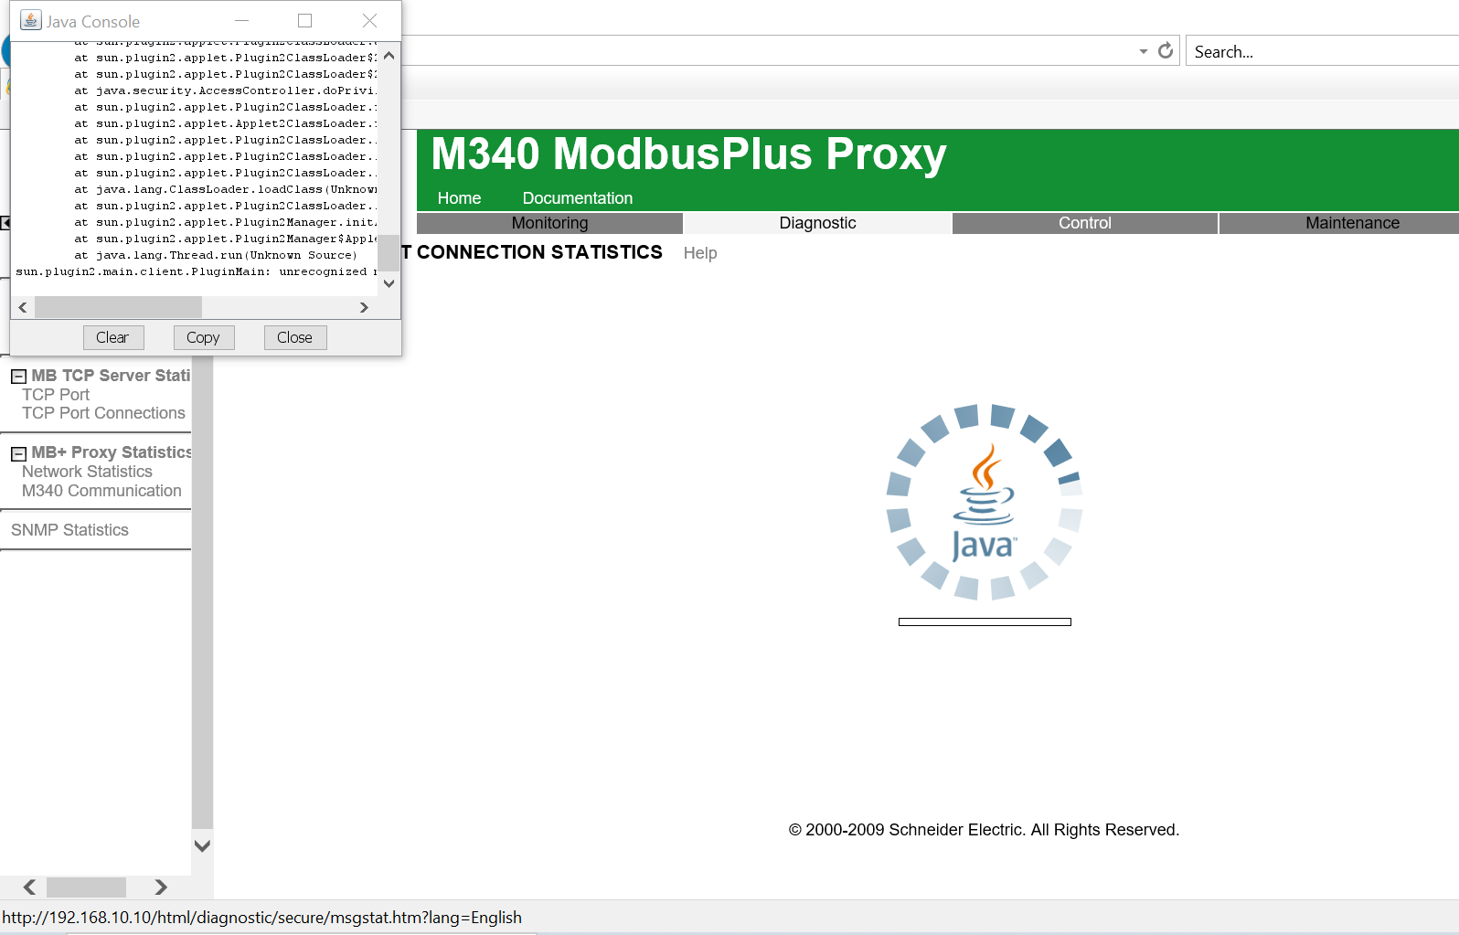Image resolution: width=1459 pixels, height=935 pixels.
Task: Click the console horizontal scroll left arrow
Action: pos(23,307)
